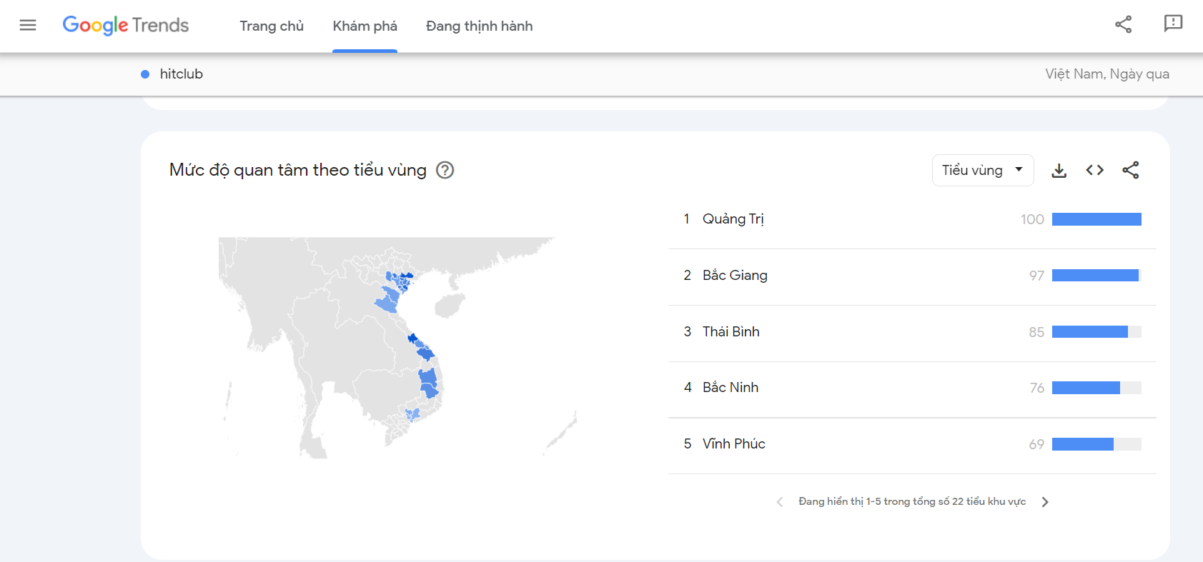Click the Vĩnh Phúc 69 value bar
Screen dimensions: 1203x562
[x=1096, y=444]
